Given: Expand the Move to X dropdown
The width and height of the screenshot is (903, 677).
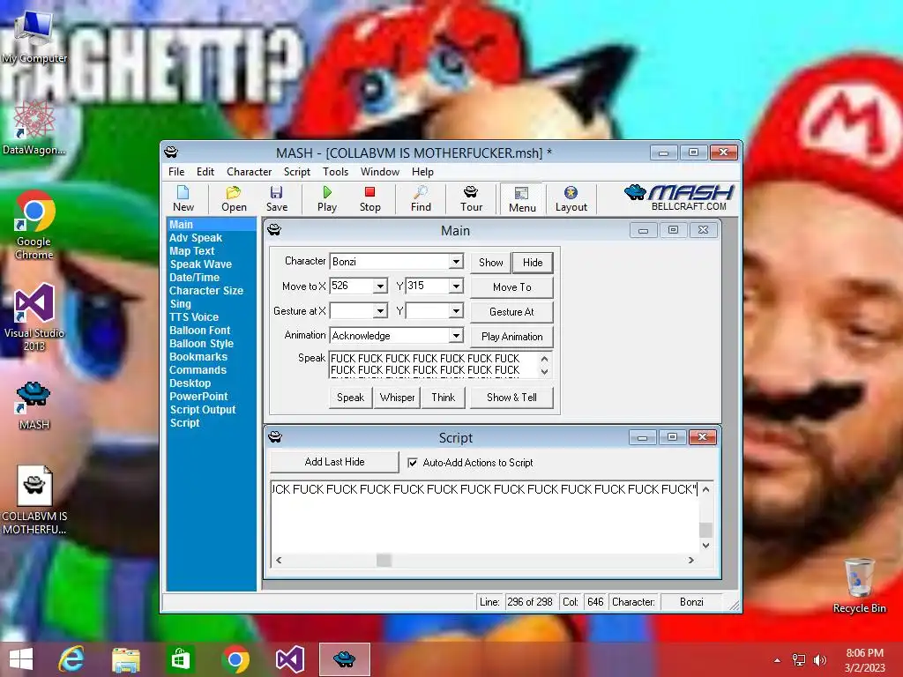Looking at the screenshot, I should coord(379,286).
